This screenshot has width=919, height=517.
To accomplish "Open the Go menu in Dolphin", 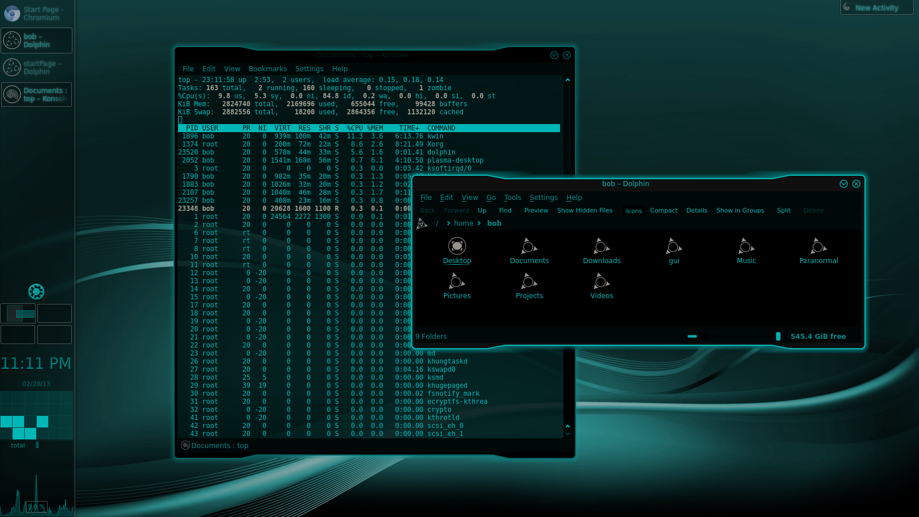I will pos(491,198).
